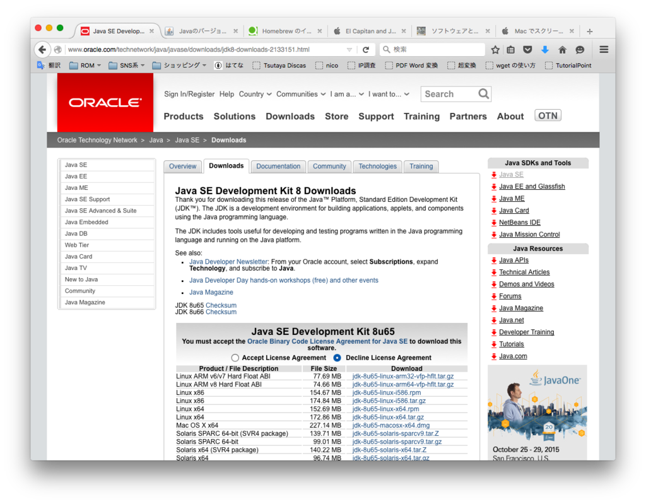This screenshot has height=504, width=646.
Task: Switch to the Training tab
Action: (x=421, y=166)
